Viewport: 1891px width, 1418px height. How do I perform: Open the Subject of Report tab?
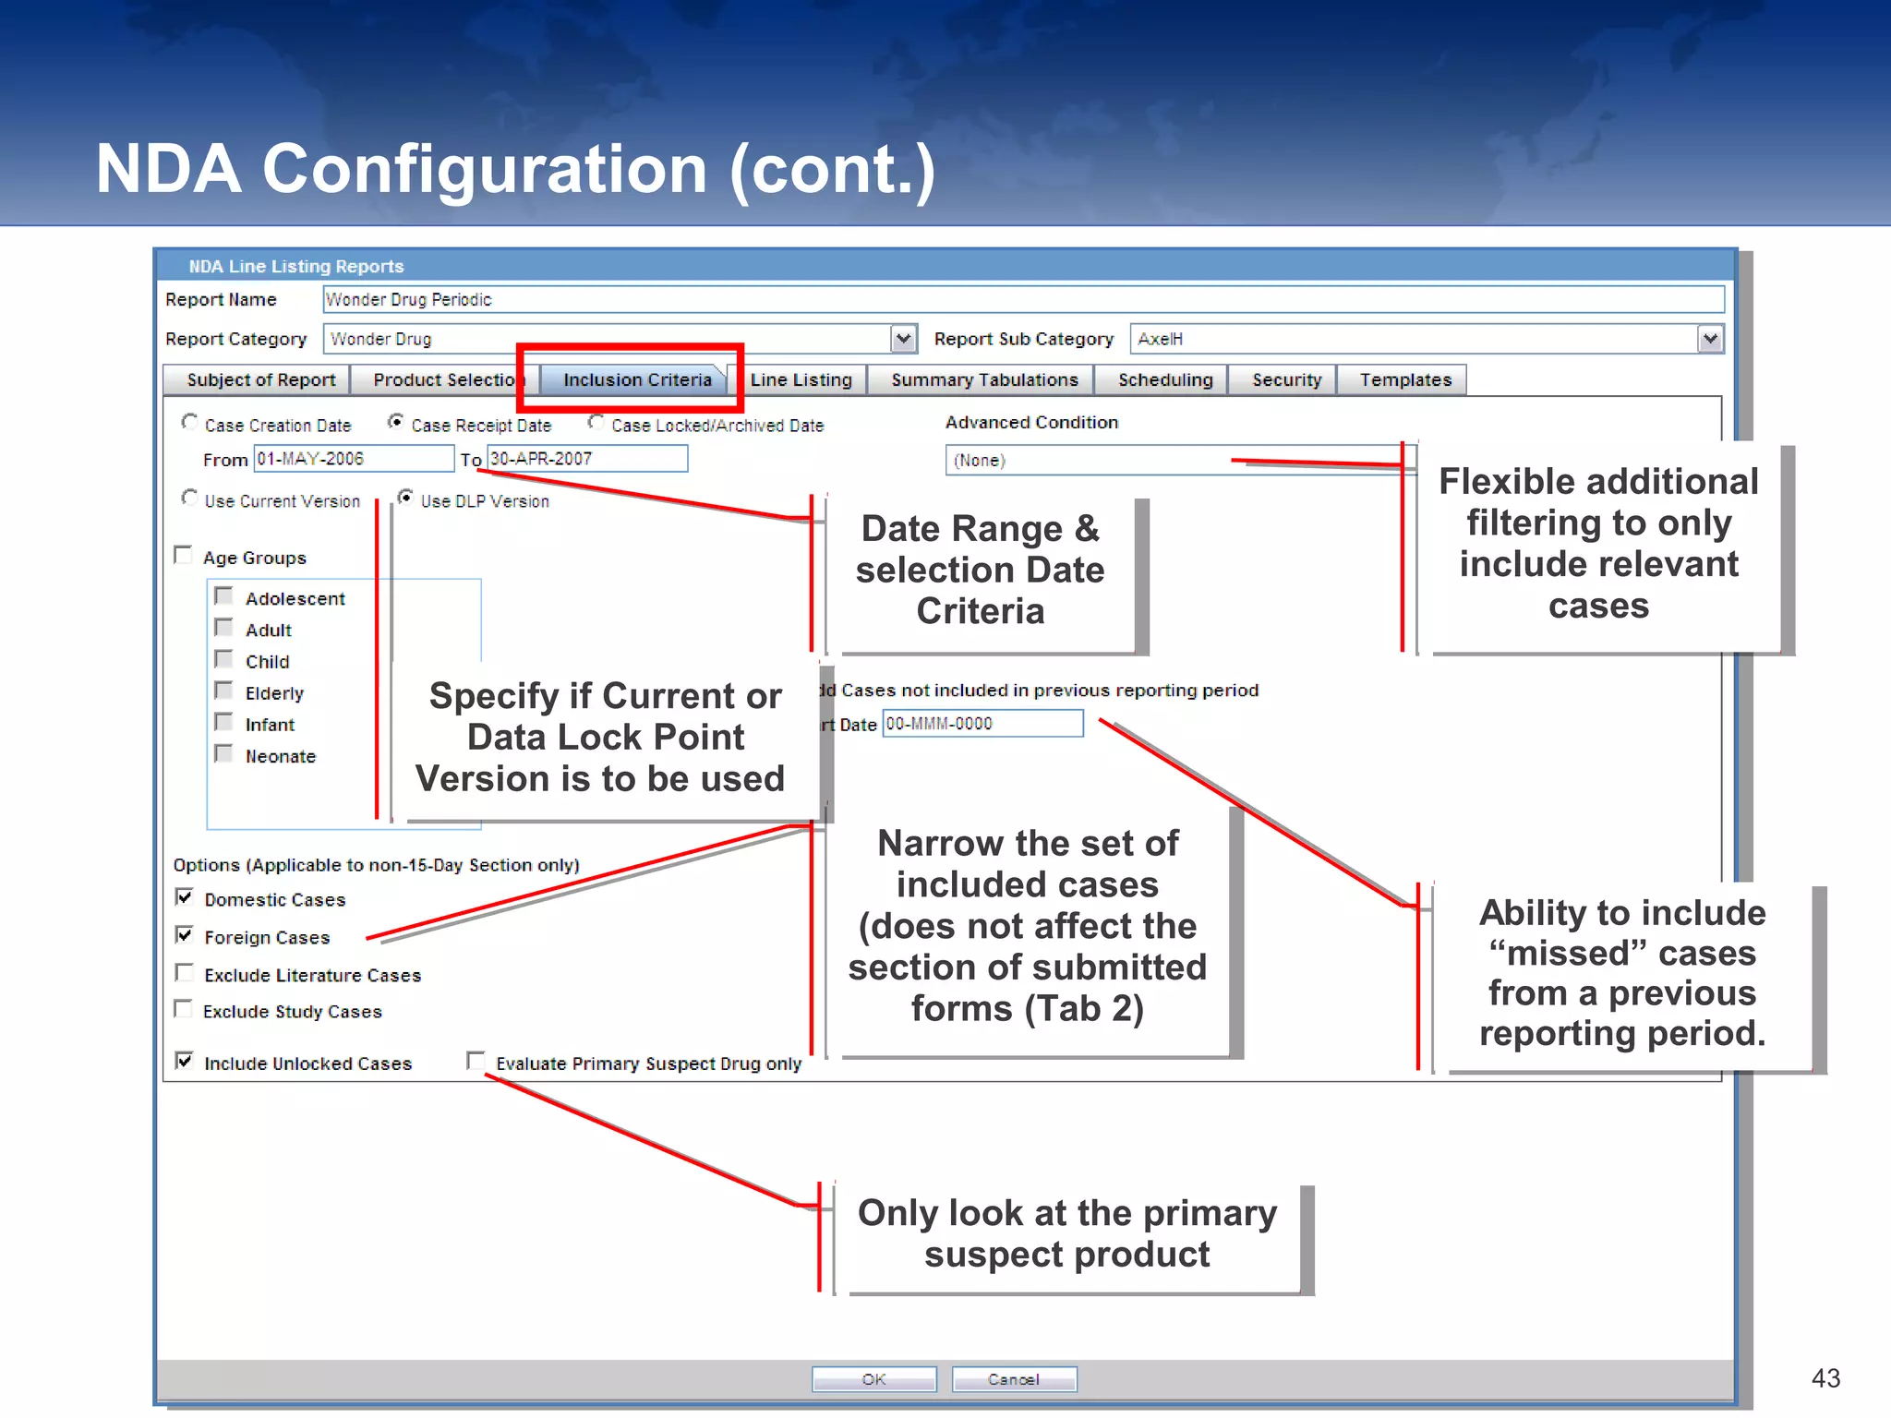[x=257, y=379]
